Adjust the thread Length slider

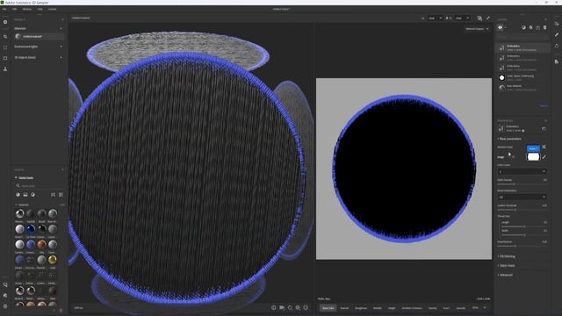(523, 226)
